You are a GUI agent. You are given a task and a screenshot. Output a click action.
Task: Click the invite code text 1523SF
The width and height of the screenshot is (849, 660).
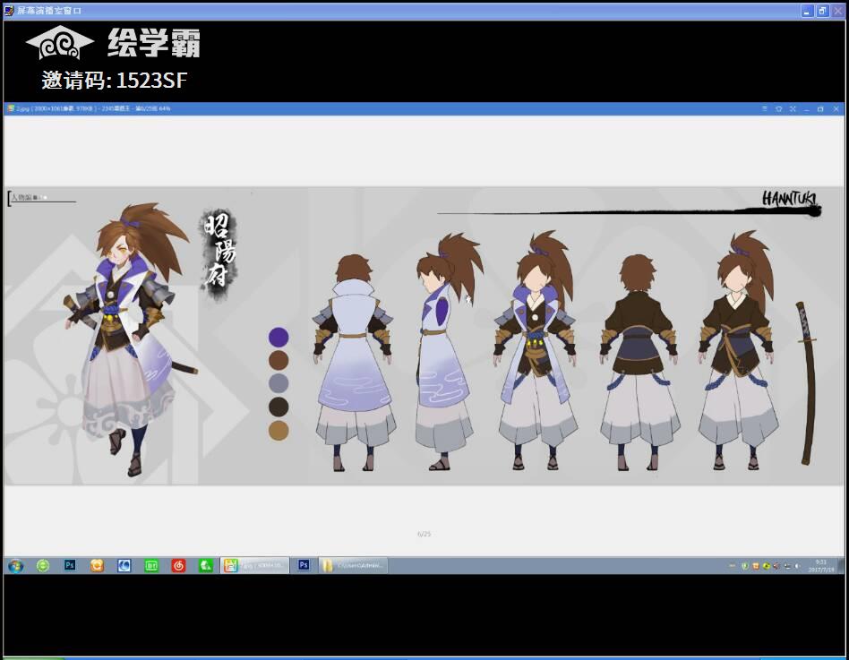[151, 80]
